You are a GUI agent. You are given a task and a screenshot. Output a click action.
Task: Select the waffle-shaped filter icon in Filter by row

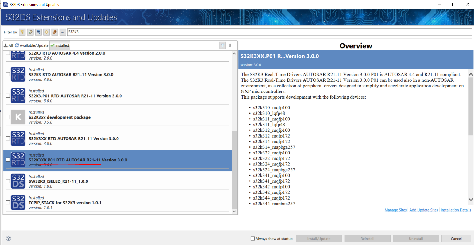pyautogui.click(x=54, y=32)
